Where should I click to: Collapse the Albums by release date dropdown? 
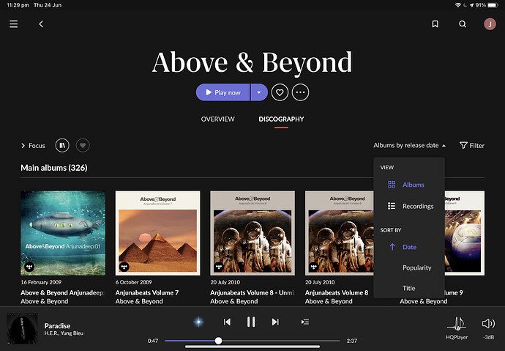[x=409, y=145]
